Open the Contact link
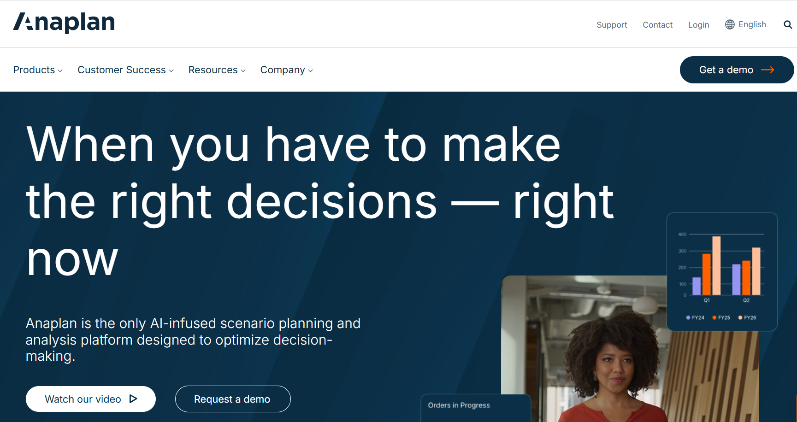 tap(657, 25)
